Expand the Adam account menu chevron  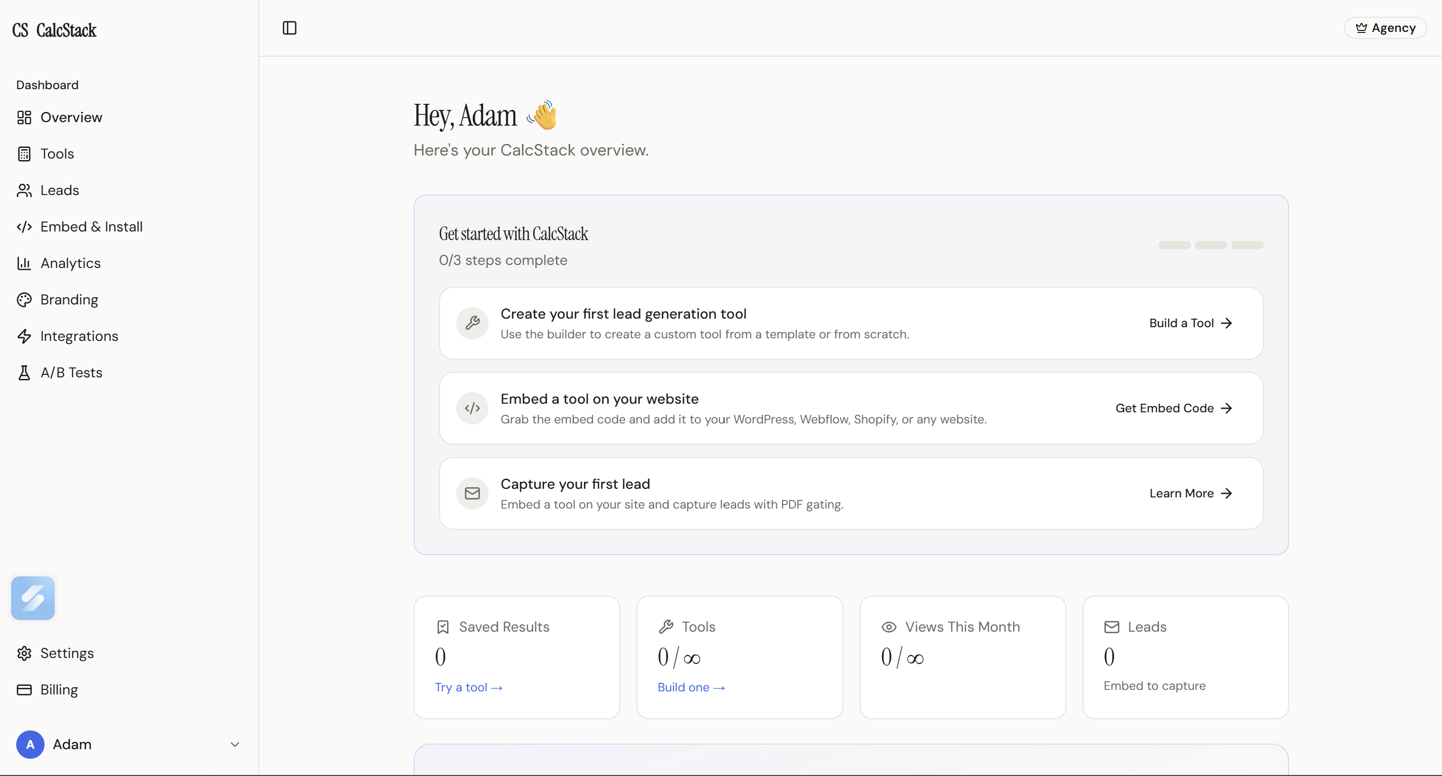pos(235,744)
